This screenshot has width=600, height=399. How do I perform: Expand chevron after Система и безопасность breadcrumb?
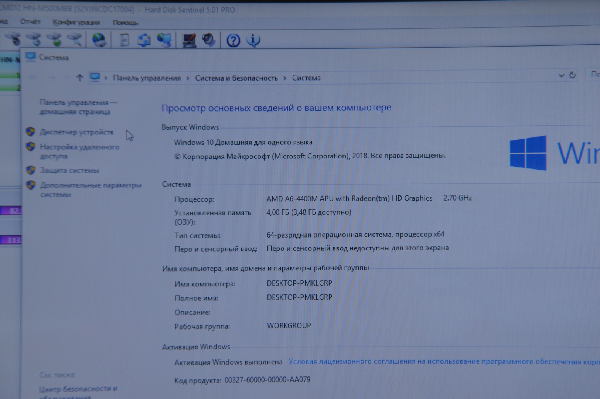click(x=285, y=78)
